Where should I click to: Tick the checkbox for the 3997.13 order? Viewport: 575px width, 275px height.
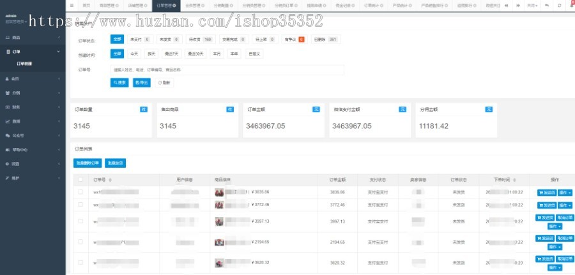pos(80,221)
